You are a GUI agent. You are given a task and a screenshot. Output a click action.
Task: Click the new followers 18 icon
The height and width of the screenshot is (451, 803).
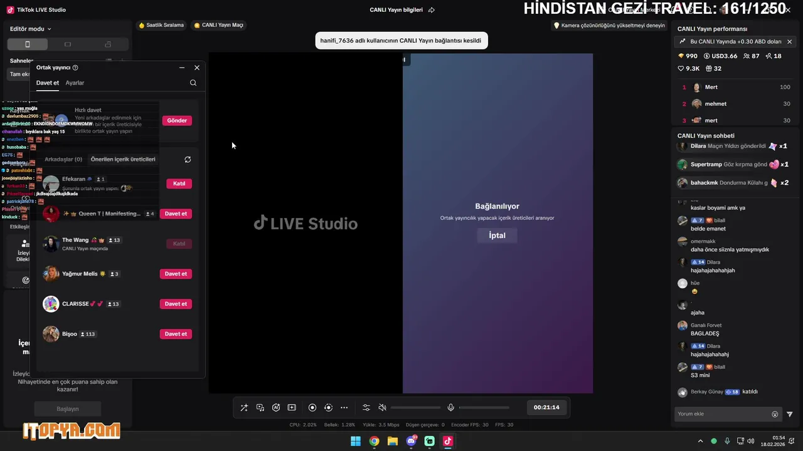click(774, 56)
